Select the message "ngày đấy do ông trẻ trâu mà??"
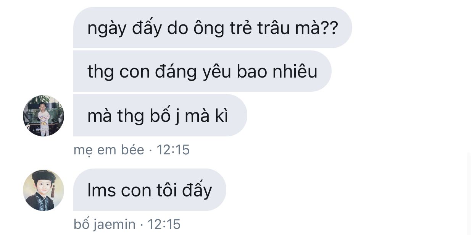The image size is (474, 235). point(212,28)
